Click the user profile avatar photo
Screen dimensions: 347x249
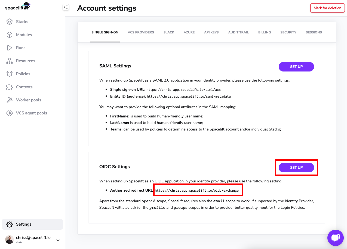pos(10,239)
